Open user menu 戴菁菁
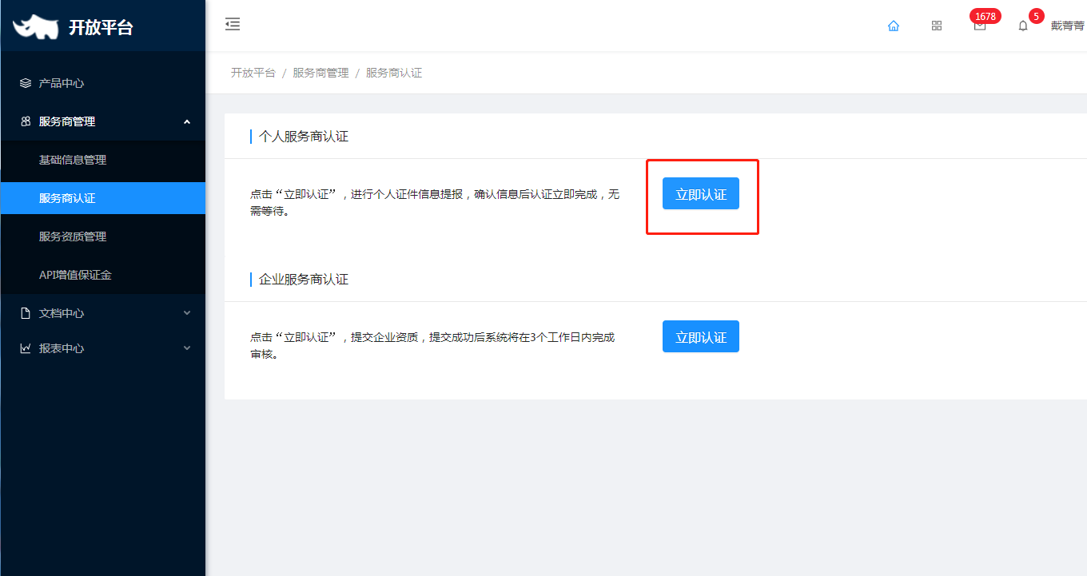Viewport: 1087px width, 576px height. point(1067,26)
